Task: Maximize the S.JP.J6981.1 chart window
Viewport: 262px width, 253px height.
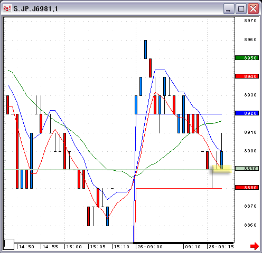Action: tap(241, 9)
